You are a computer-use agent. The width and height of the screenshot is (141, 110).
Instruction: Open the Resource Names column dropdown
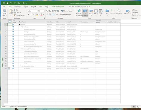coord(106,22)
